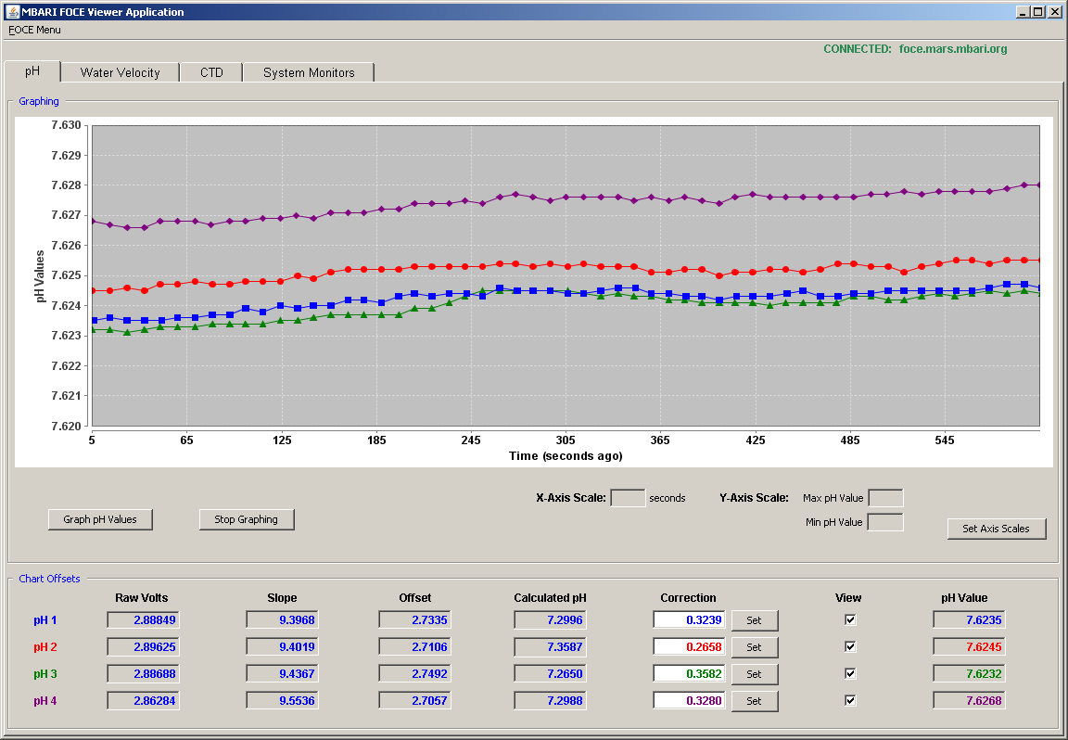Switch to the Water Velocity tab
Viewport: 1068px width, 740px height.
[x=120, y=72]
